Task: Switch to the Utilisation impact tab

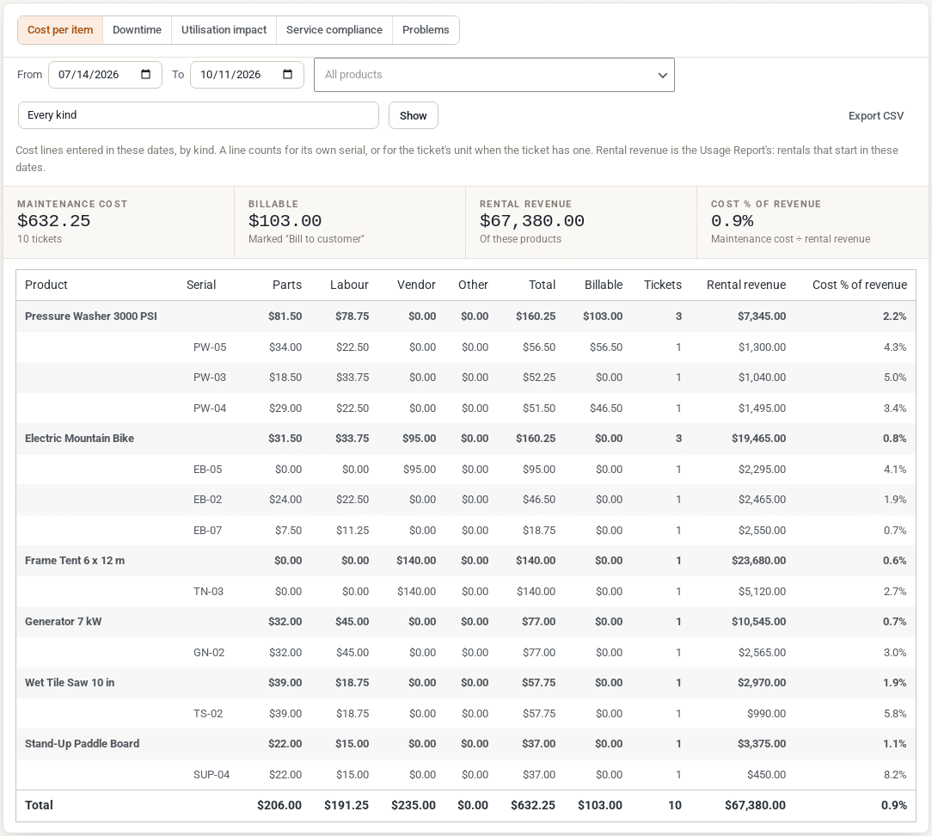Action: (x=224, y=30)
